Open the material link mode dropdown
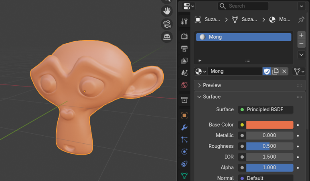The width and height of the screenshot is (310, 181). pyautogui.click(x=299, y=71)
